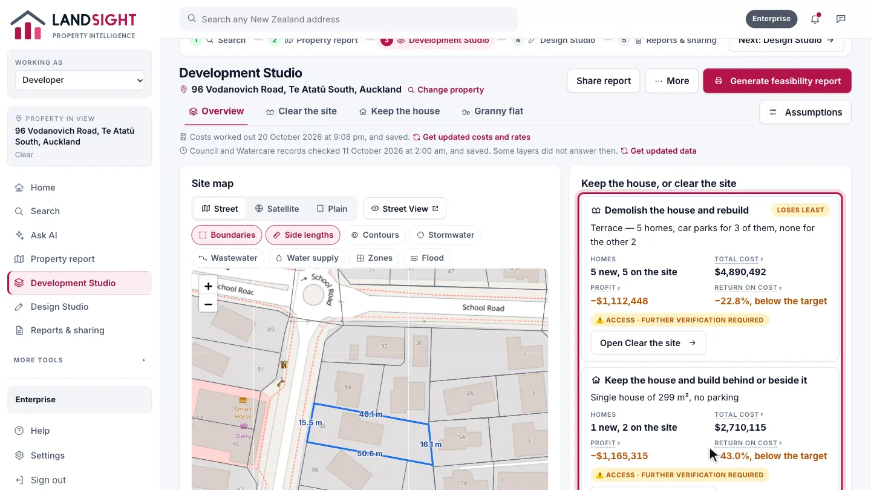The height and width of the screenshot is (490, 871).
Task: Go to Home in sidebar
Action: click(x=79, y=188)
